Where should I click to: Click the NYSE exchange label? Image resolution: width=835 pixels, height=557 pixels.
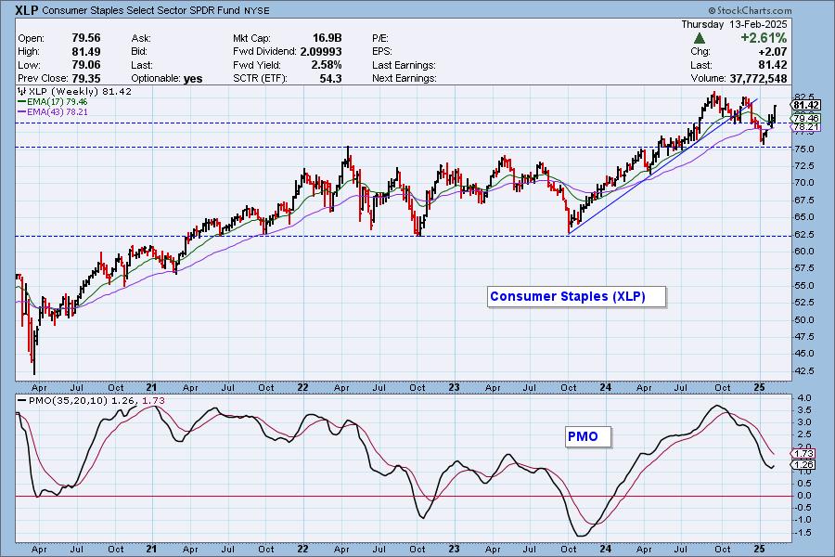coord(257,11)
